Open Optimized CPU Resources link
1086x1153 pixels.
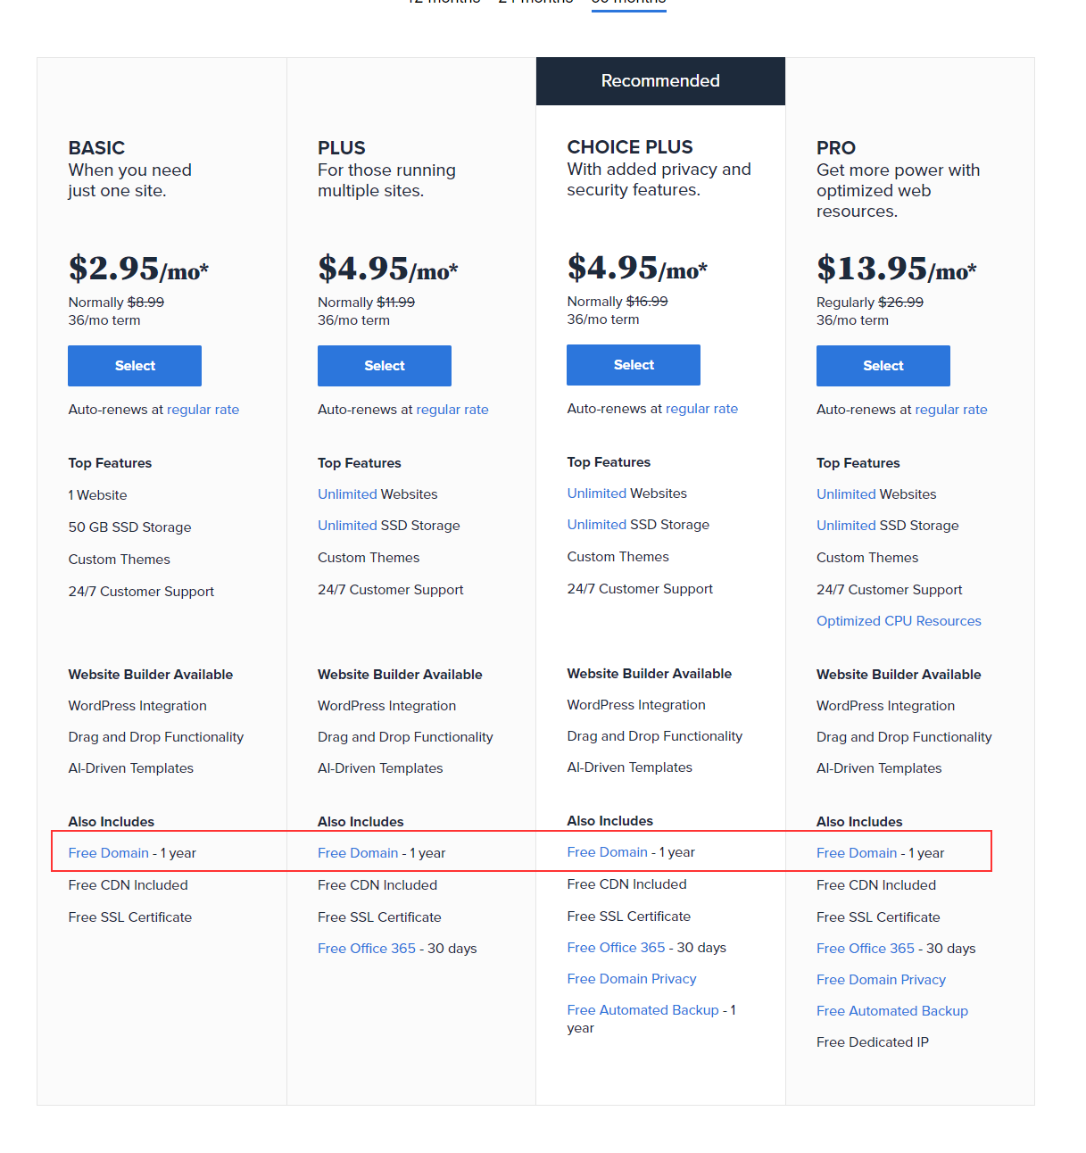tap(899, 621)
